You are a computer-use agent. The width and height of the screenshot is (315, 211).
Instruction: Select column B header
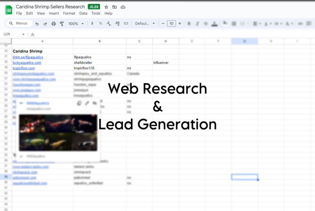(100, 41)
